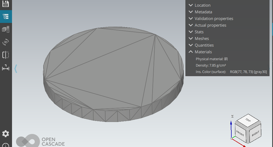273x147 pixels.
Task: Open the display mode cube icon
Action: pyautogui.click(x=6, y=29)
